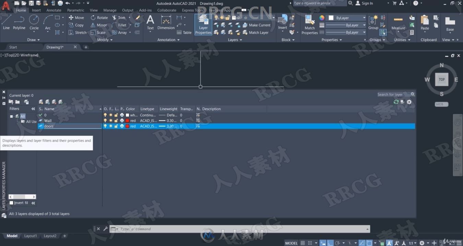
Task: Collapse the Filters pane chevrons
Action: (33, 109)
